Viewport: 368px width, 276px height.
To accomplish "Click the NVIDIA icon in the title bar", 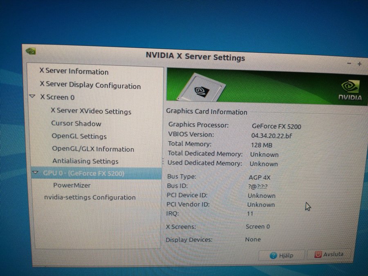I will coord(30,51).
